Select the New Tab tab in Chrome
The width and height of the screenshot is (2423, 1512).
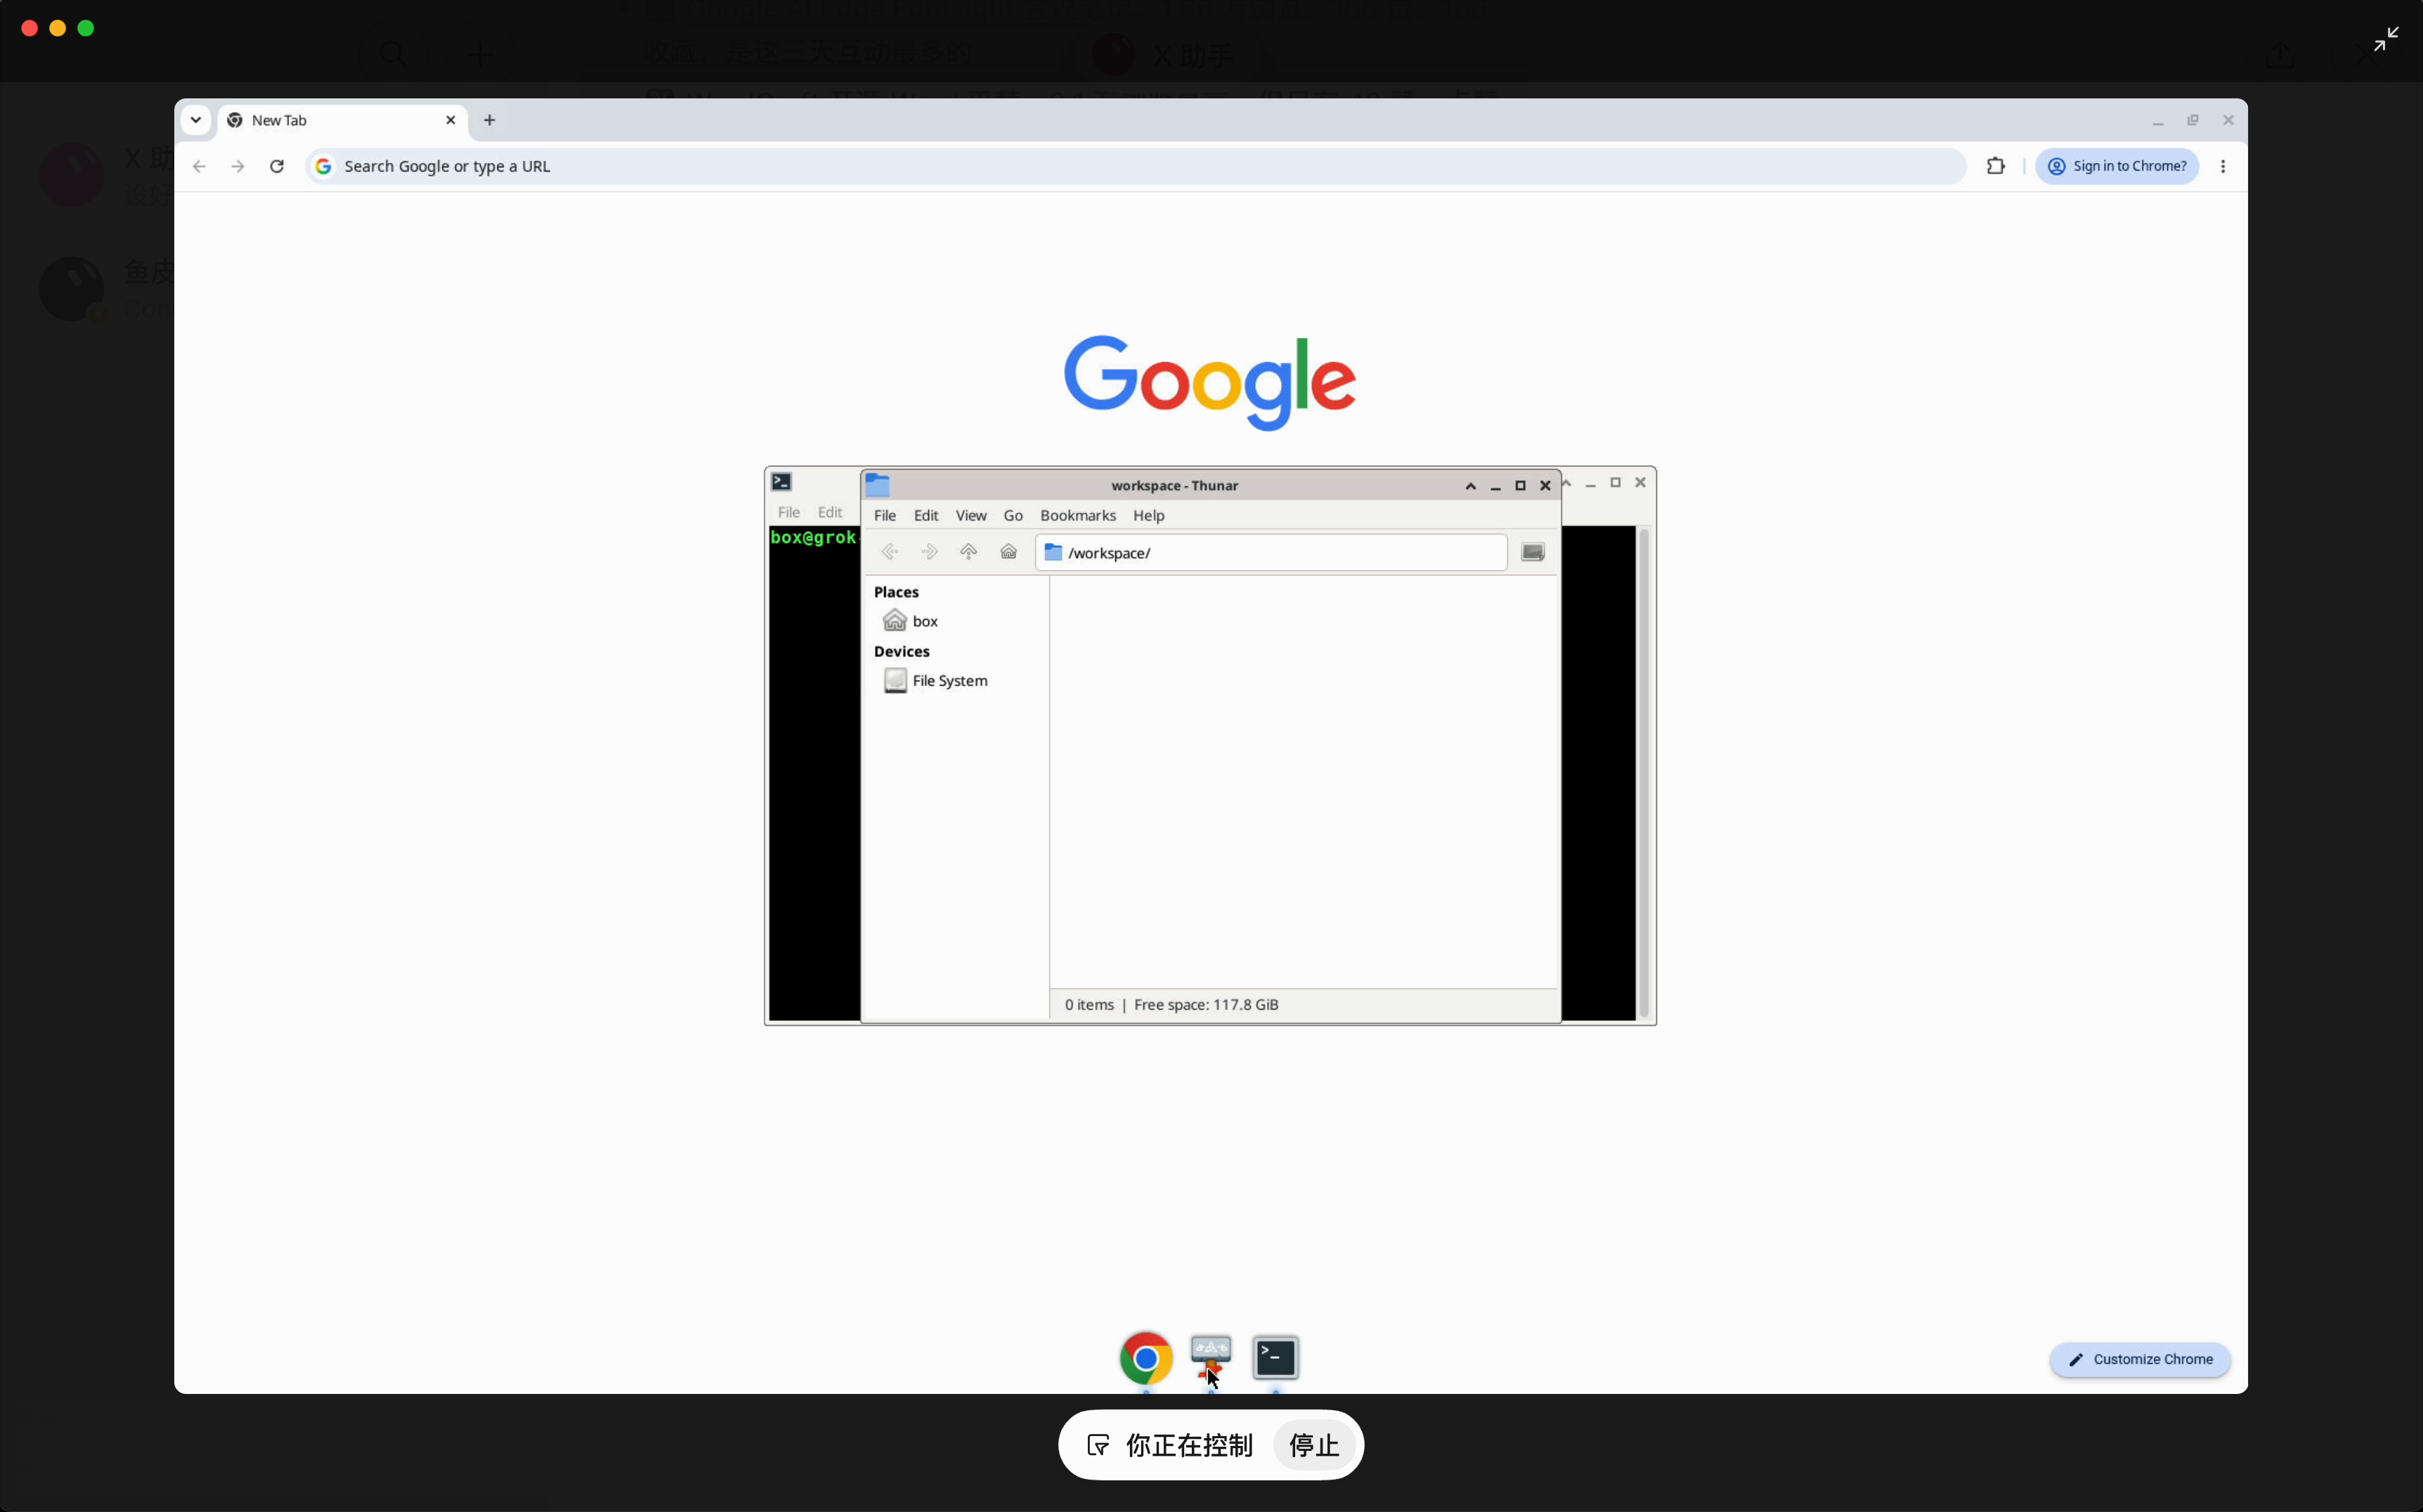[x=342, y=120]
